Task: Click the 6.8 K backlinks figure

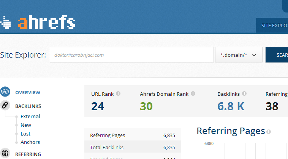Action: [231, 106]
